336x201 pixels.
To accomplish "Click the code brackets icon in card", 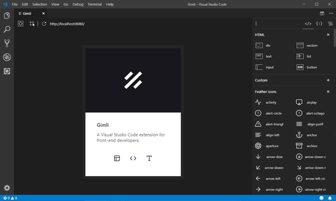I will 133,158.
